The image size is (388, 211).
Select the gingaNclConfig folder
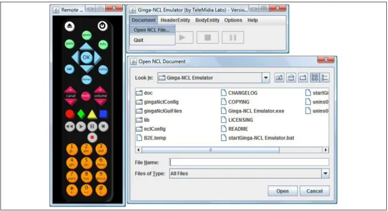point(158,102)
